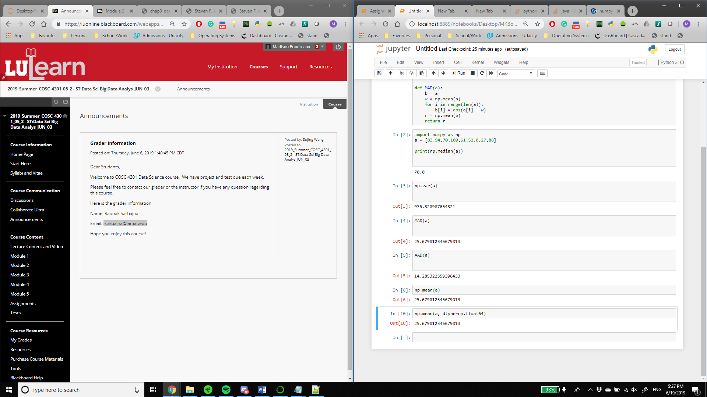Image resolution: width=707 pixels, height=397 pixels.
Task: Cut the selected cells with the scissors icon
Action: coord(402,73)
